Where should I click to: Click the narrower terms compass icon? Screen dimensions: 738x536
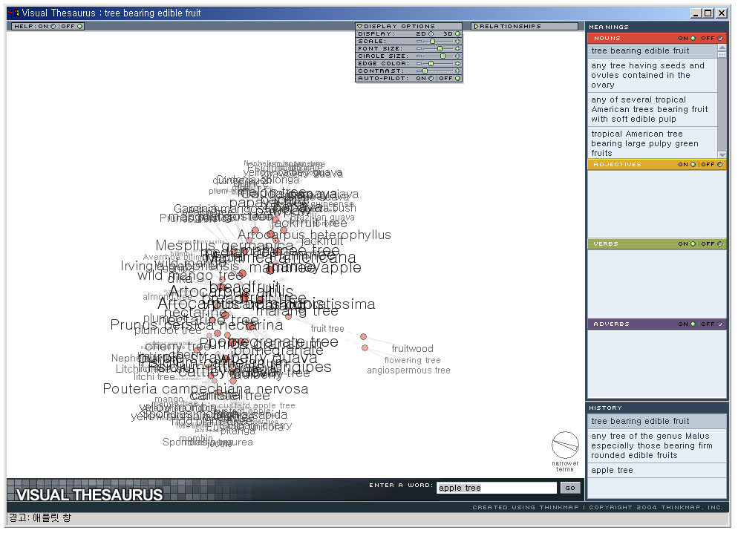coord(565,445)
